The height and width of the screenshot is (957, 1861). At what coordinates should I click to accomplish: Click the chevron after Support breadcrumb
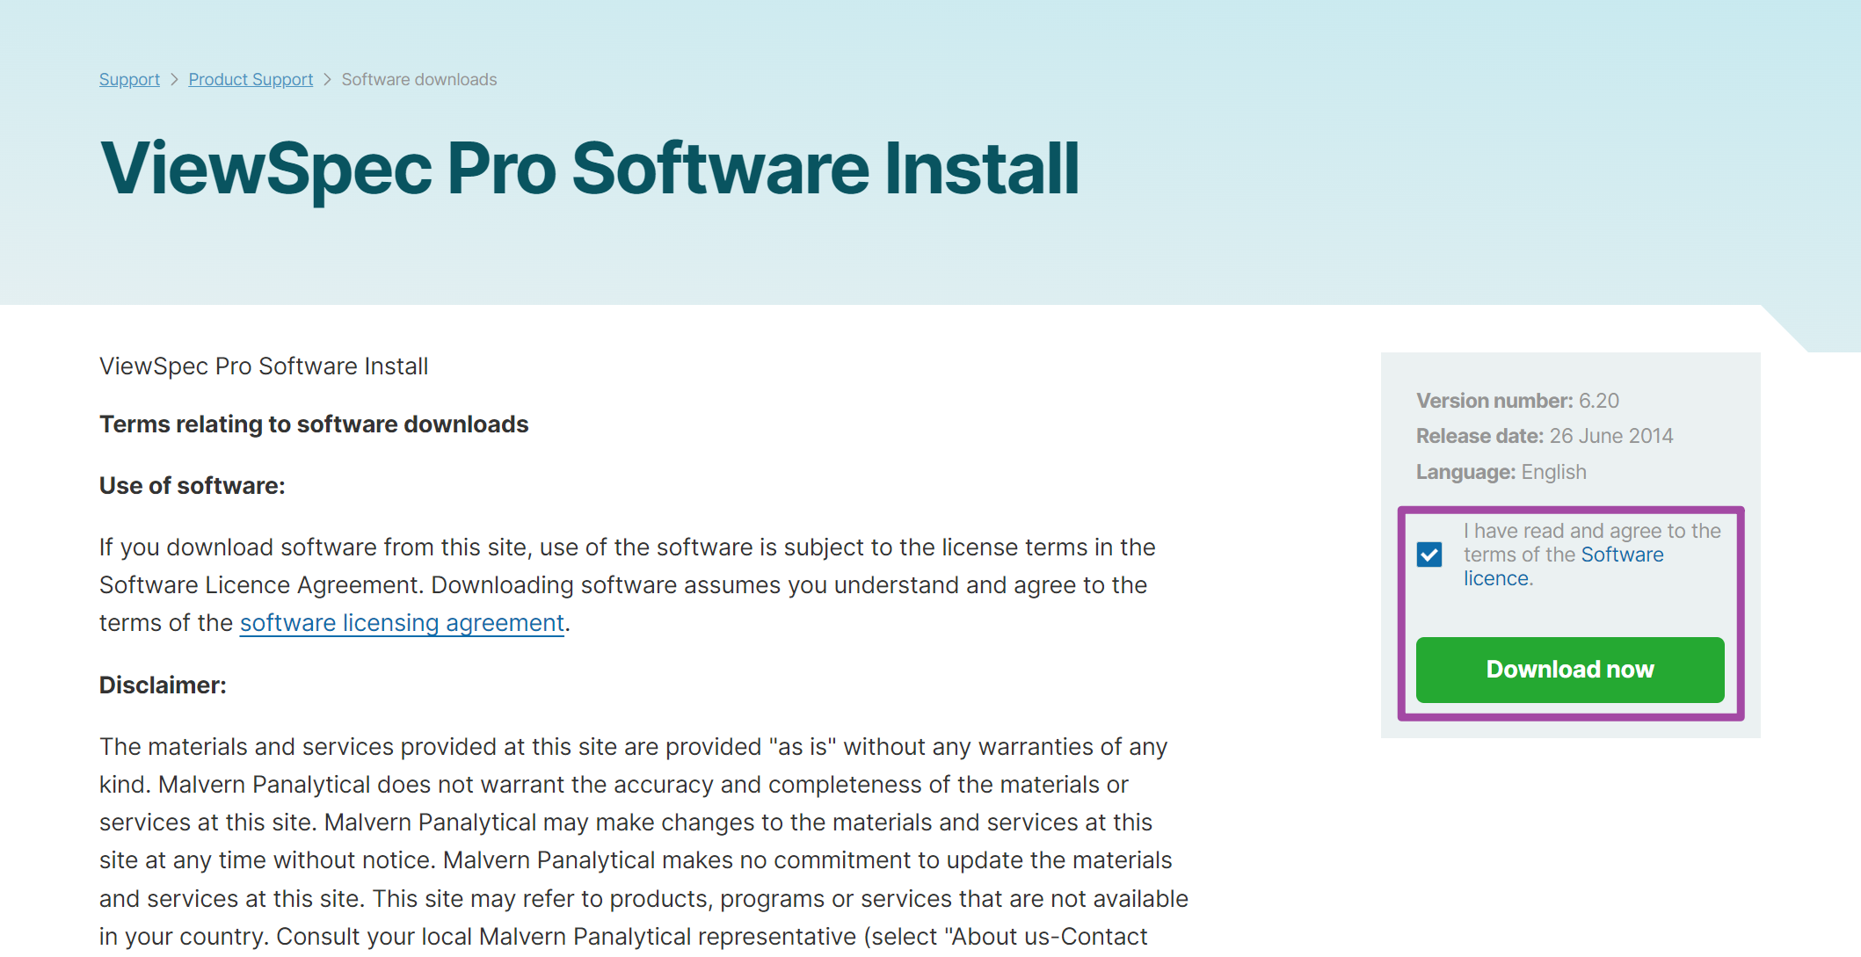[174, 80]
